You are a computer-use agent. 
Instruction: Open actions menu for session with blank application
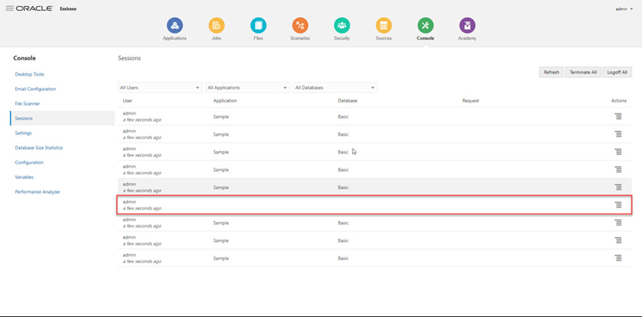(x=618, y=205)
